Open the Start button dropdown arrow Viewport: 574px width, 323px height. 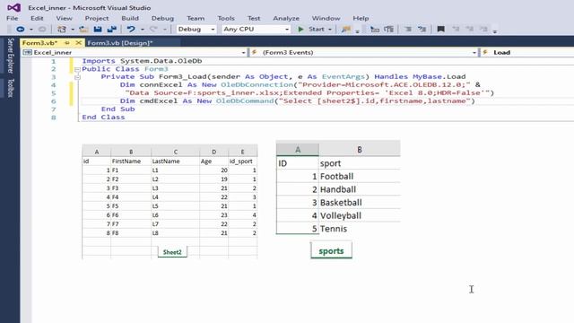(x=330, y=30)
